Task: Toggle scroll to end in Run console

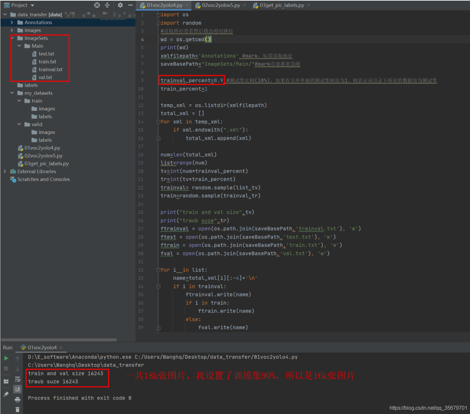Action: click(x=18, y=389)
